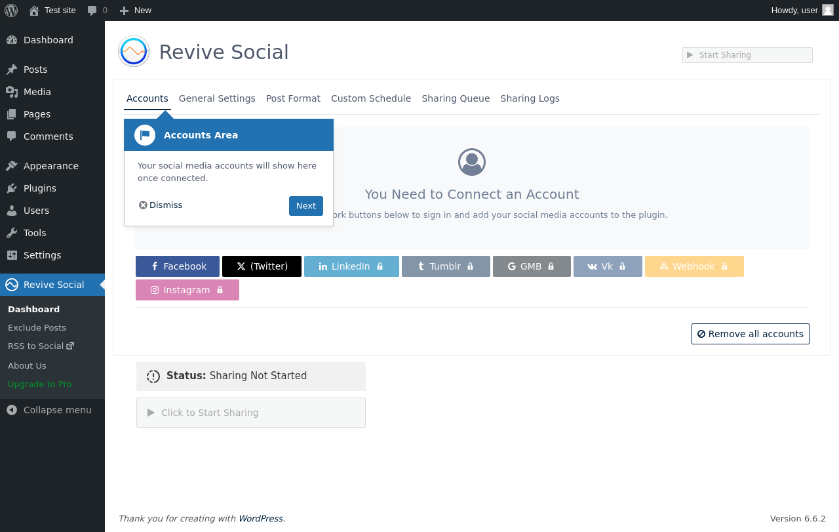Screen dimensions: 839x532
Task: Click the Revive Social logo
Action: click(134, 51)
